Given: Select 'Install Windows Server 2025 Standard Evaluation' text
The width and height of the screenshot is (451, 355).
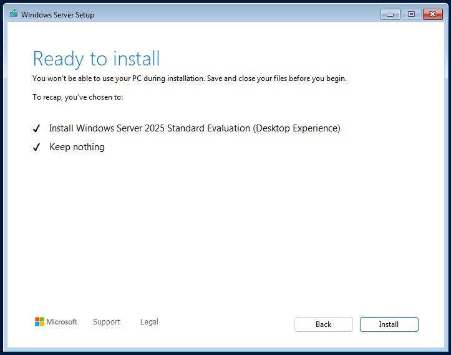Looking at the screenshot, I should pyautogui.click(x=150, y=128).
